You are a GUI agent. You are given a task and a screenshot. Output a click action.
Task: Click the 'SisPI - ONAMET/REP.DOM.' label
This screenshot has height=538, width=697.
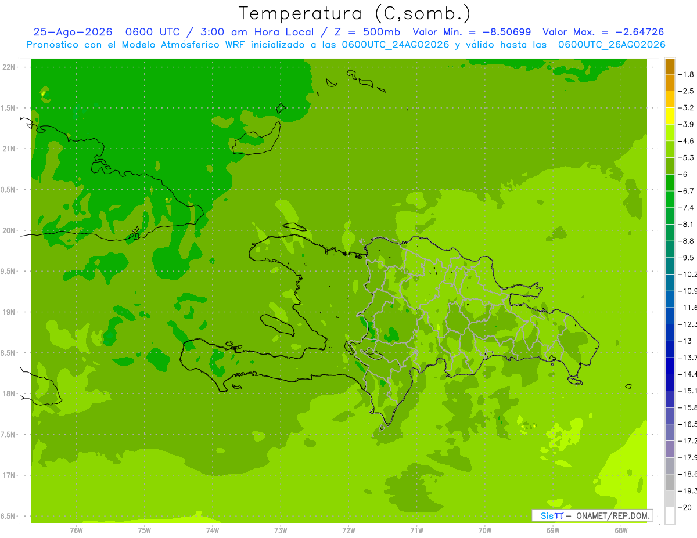(x=592, y=515)
